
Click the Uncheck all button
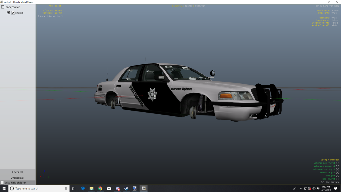click(18, 178)
